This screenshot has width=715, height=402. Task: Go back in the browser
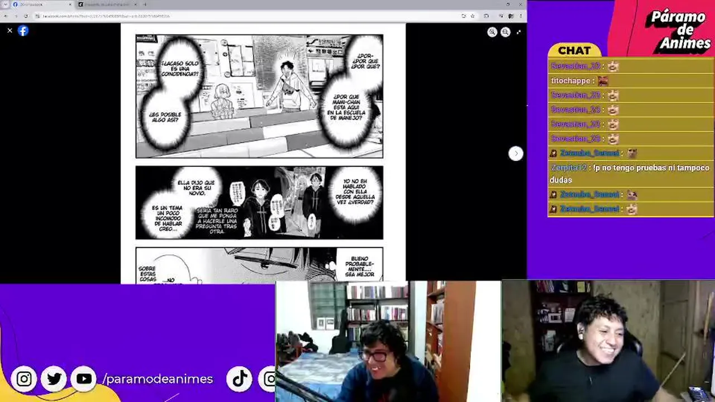[x=6, y=16]
